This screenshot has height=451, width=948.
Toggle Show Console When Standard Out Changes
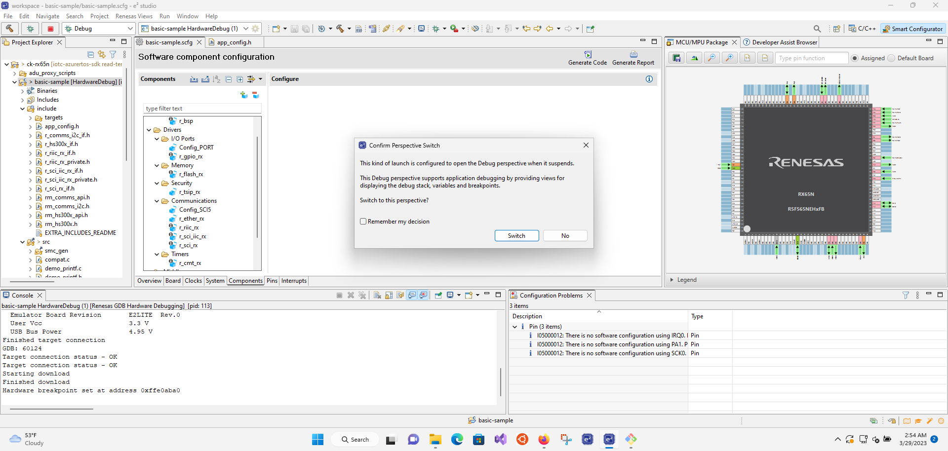(412, 295)
